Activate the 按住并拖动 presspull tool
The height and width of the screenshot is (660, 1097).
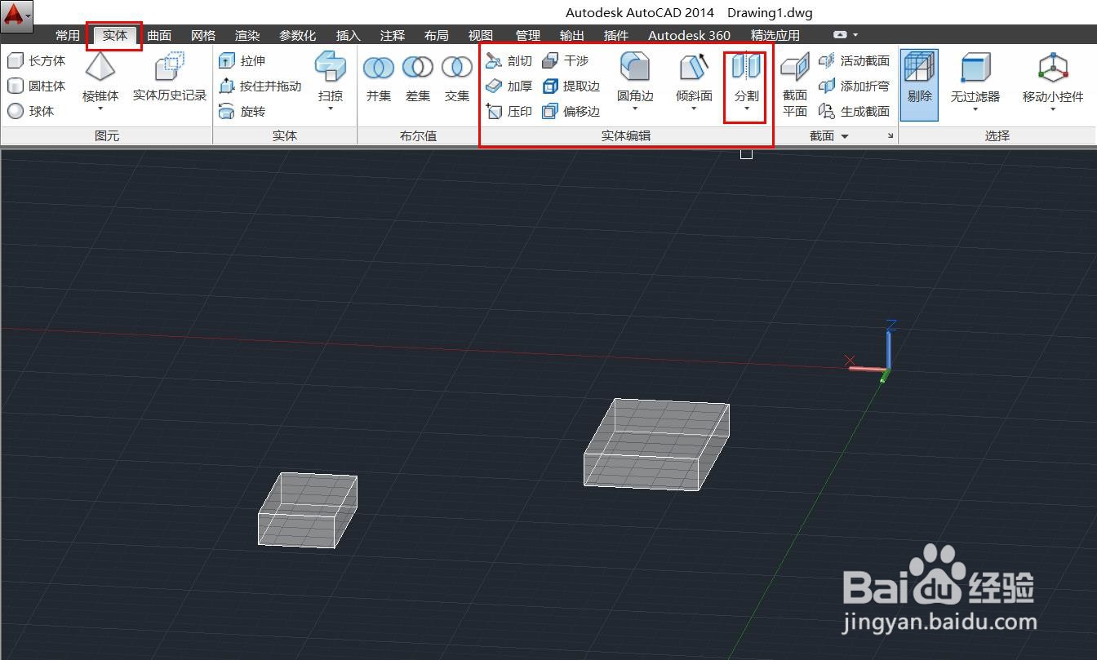tap(260, 86)
